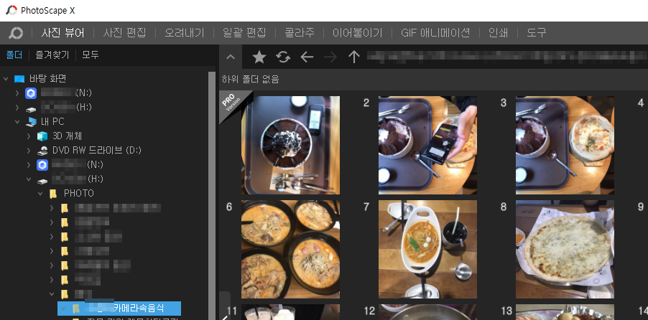Switch to the 이어붙이기 tab
The height and width of the screenshot is (320, 648).
click(x=358, y=33)
